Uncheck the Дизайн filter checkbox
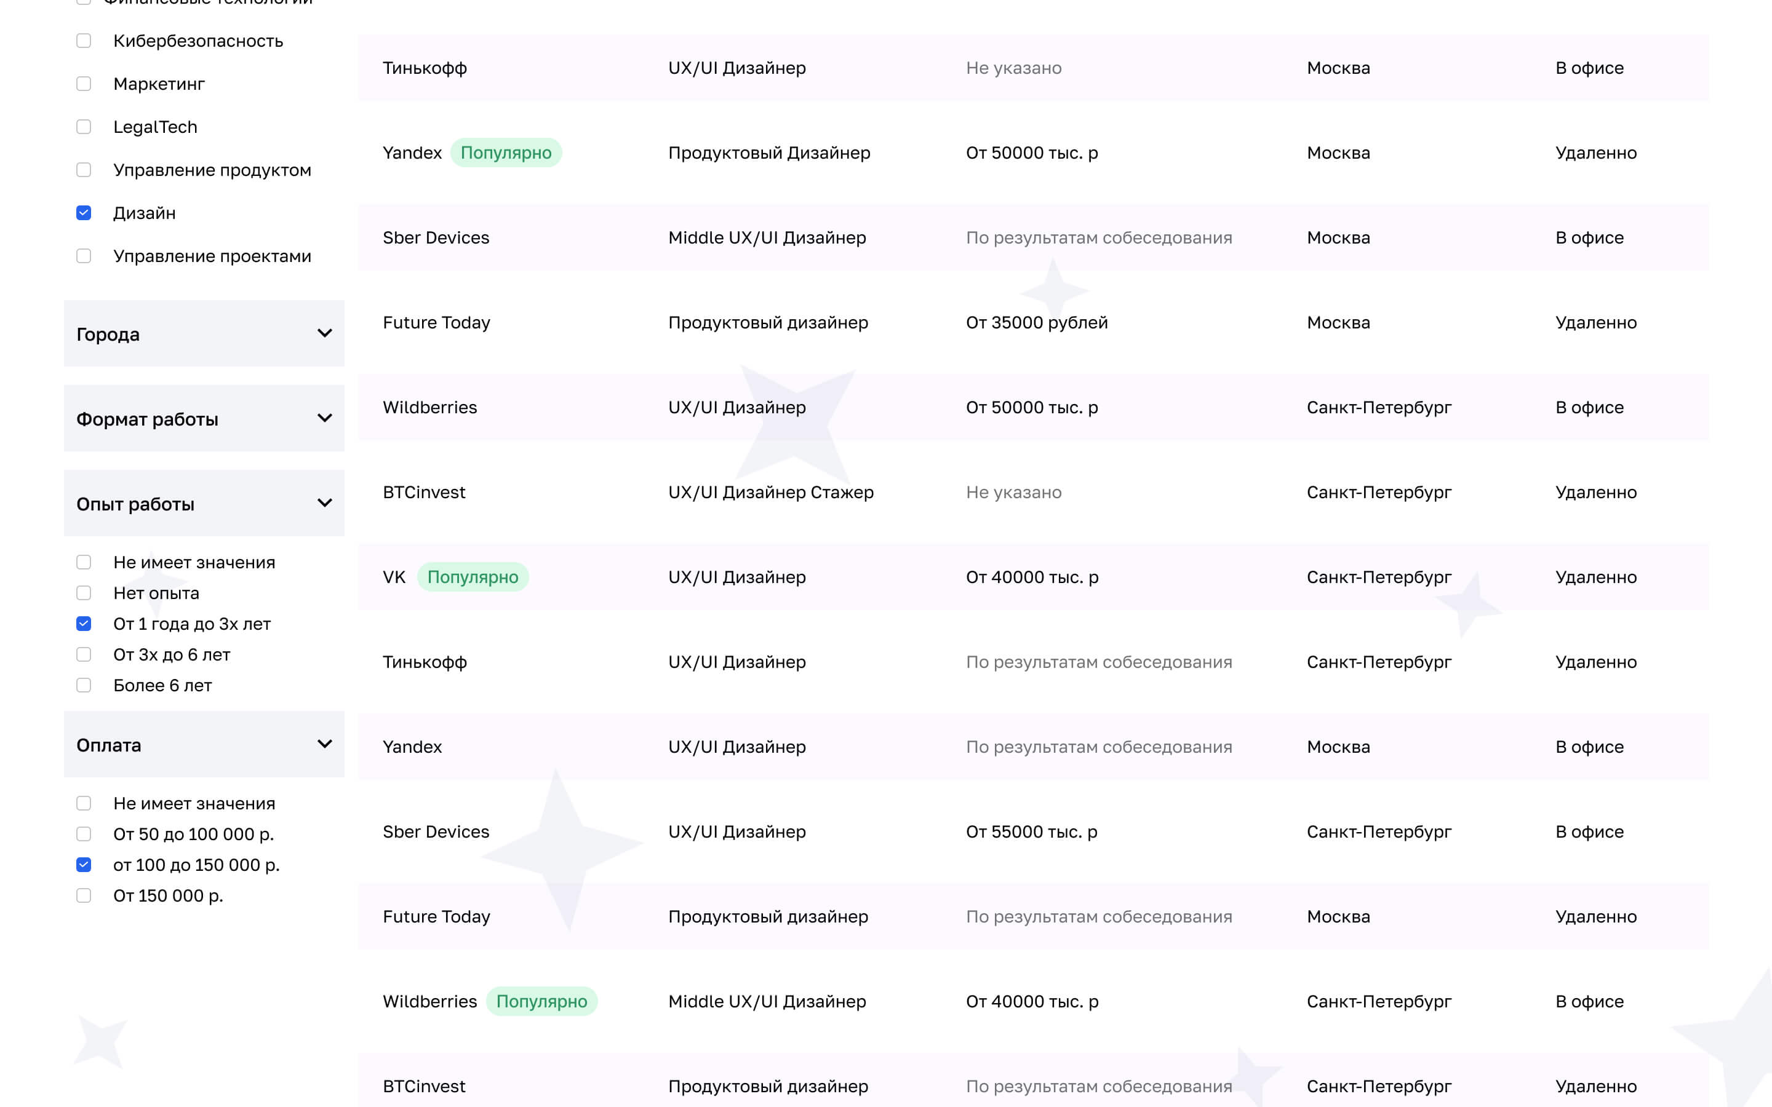 tap(84, 213)
